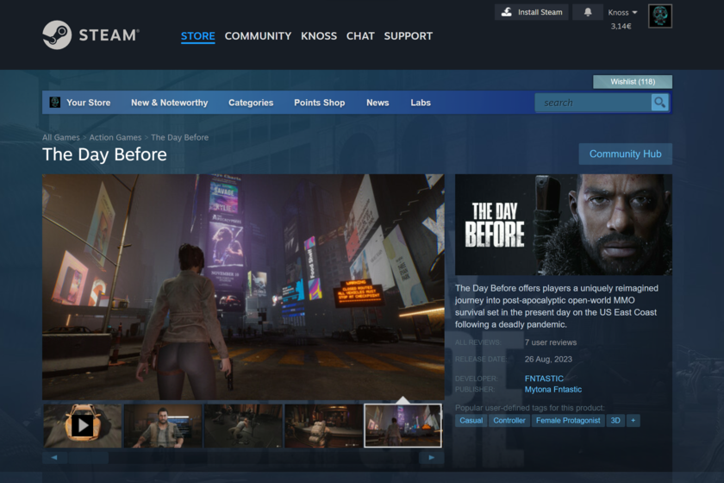Select the backpack room screenshot thumbnail
Screen dimensions: 724x483
(324, 425)
